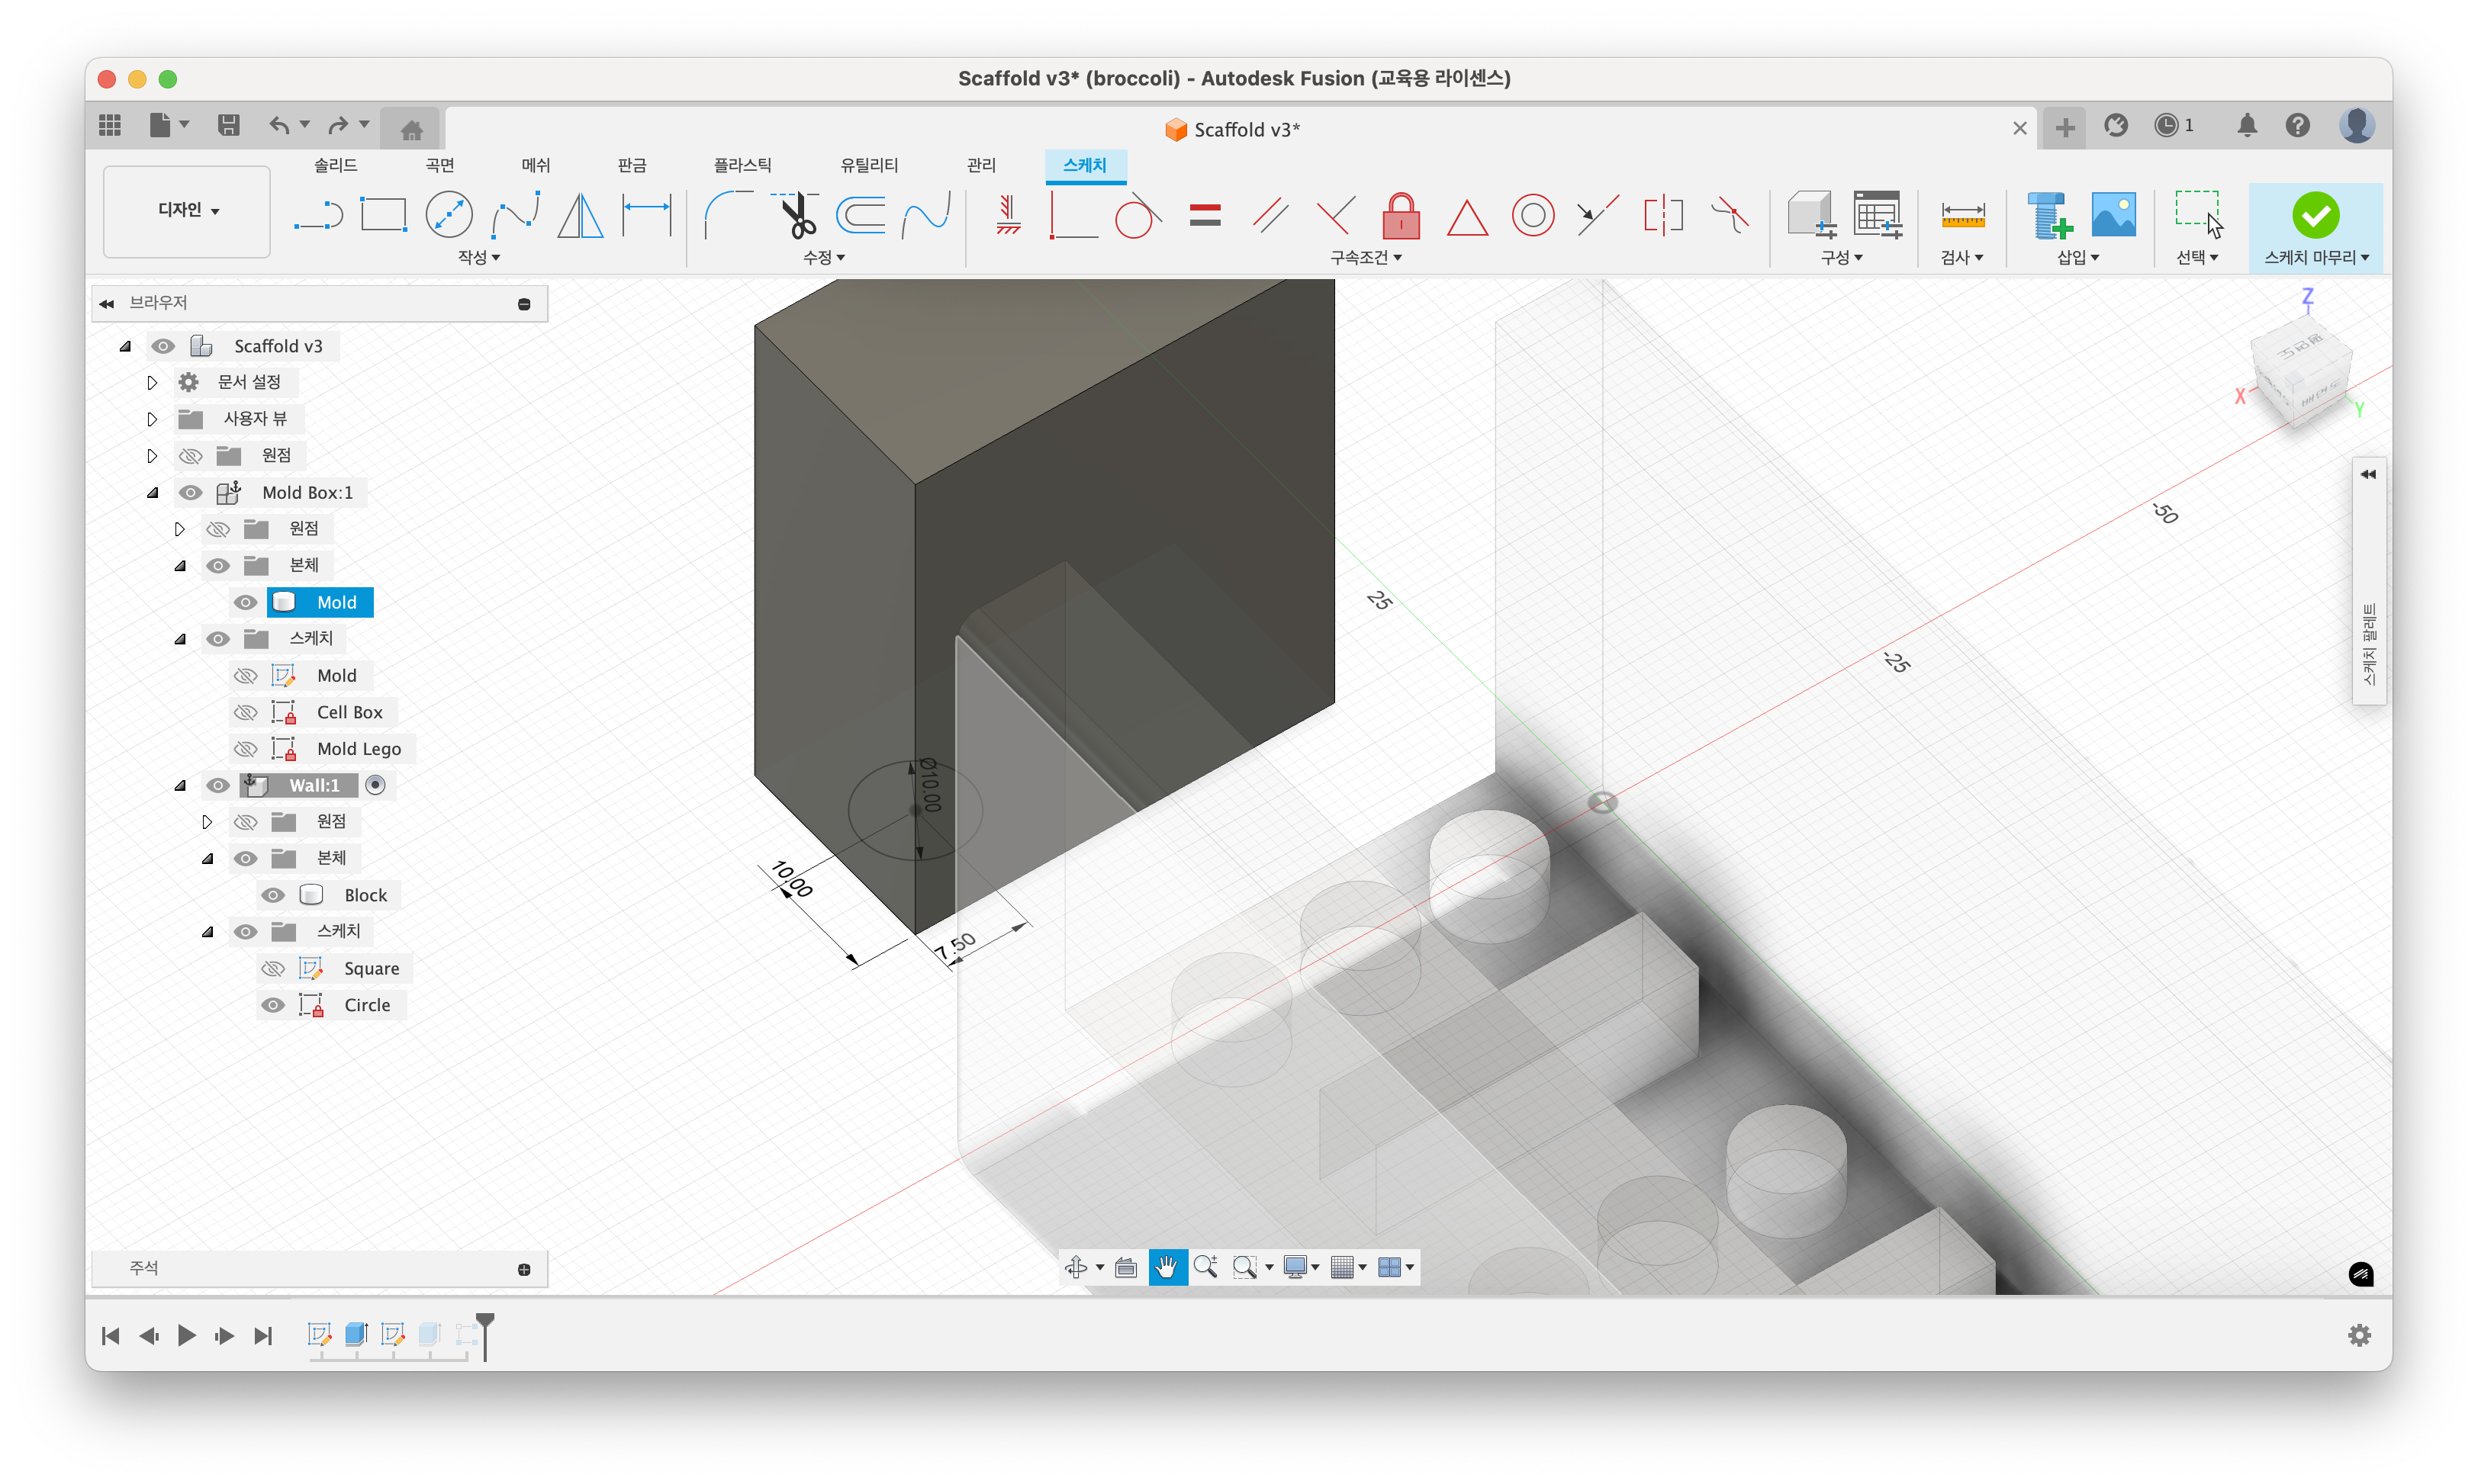
Task: Open the 선택 select menu
Action: coord(2197,257)
